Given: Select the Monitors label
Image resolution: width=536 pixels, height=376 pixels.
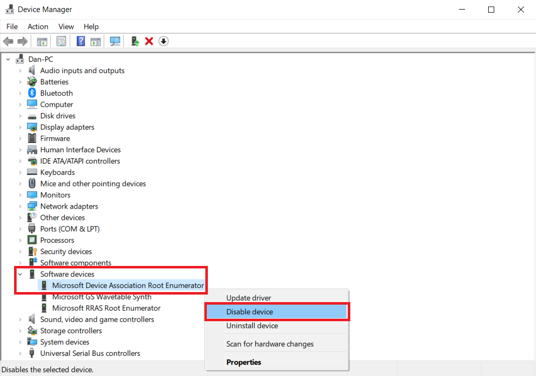Looking at the screenshot, I should [55, 195].
